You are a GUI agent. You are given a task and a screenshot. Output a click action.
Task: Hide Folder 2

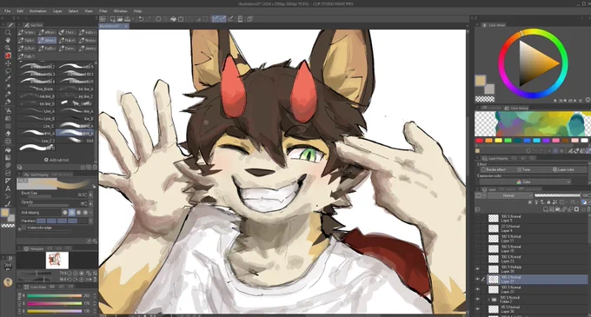pyautogui.click(x=477, y=300)
